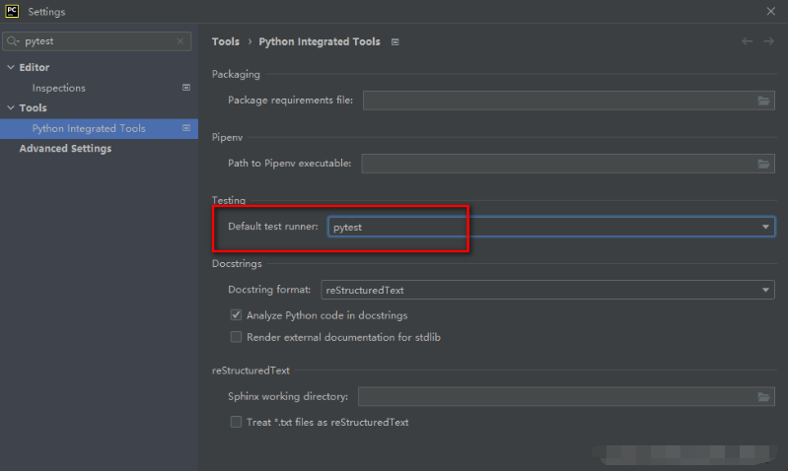The width and height of the screenshot is (788, 472).
Task: Select Python Integrated Tools in tree
Action: pos(89,128)
